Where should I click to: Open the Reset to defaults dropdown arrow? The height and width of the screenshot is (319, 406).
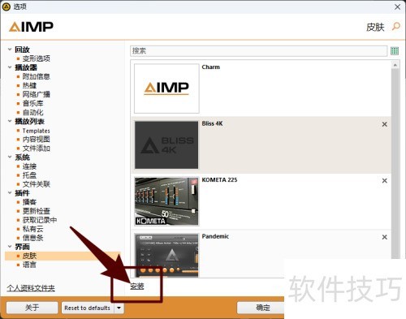tap(119, 308)
